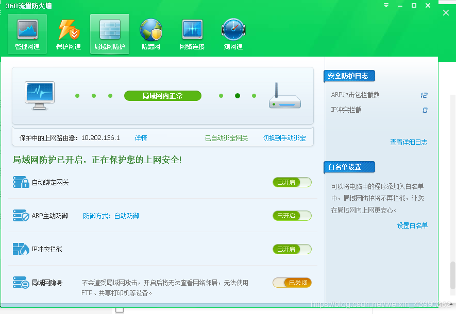Turn off the 自动绑定网关 switch

tap(292, 182)
